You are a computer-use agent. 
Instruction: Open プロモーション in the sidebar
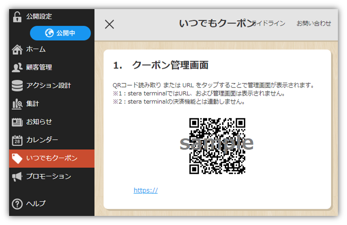point(52,176)
